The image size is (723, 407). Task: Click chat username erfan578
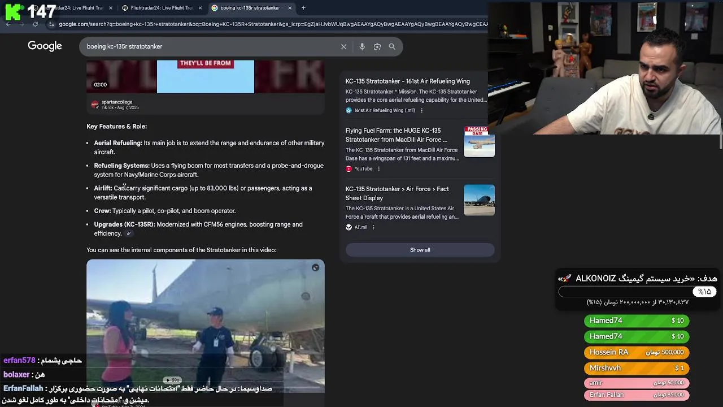(19, 360)
